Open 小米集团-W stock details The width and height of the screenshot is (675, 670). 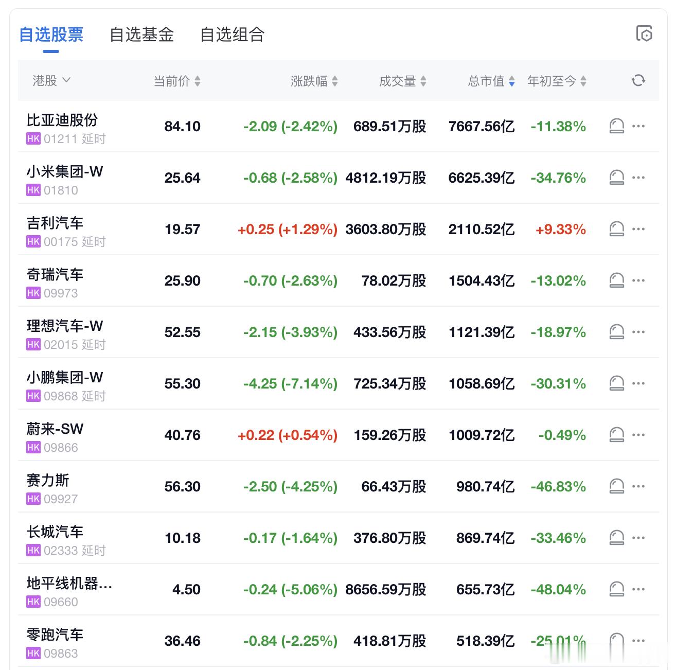tap(65, 171)
